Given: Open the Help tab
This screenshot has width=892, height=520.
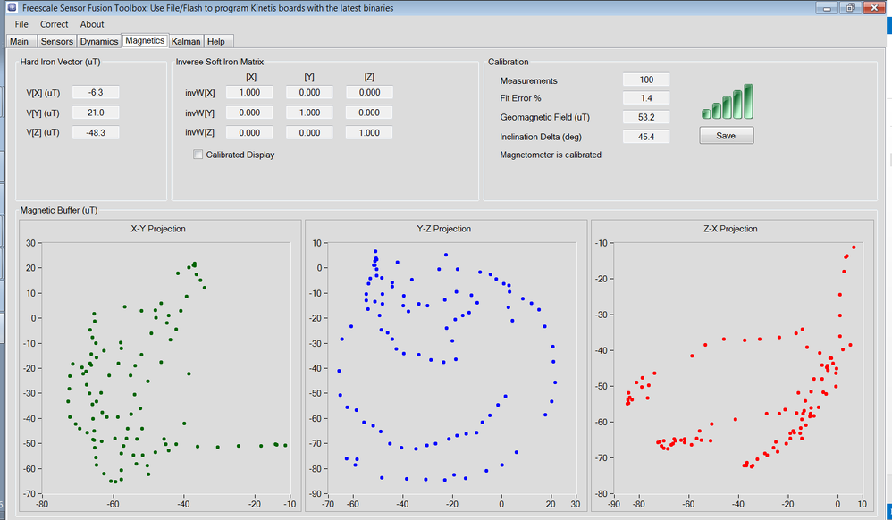Looking at the screenshot, I should pos(216,41).
